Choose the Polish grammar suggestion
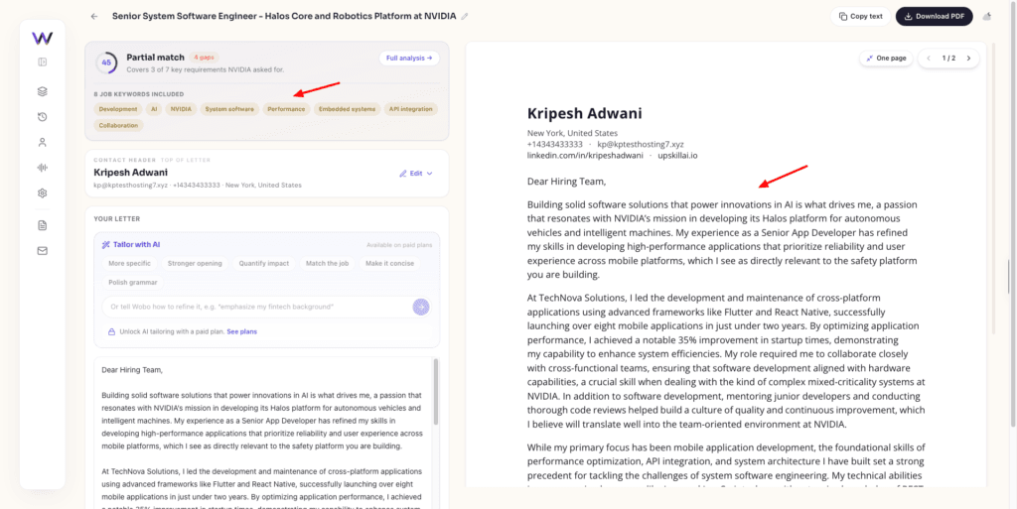Screen dimensions: 1017x509 coord(133,283)
